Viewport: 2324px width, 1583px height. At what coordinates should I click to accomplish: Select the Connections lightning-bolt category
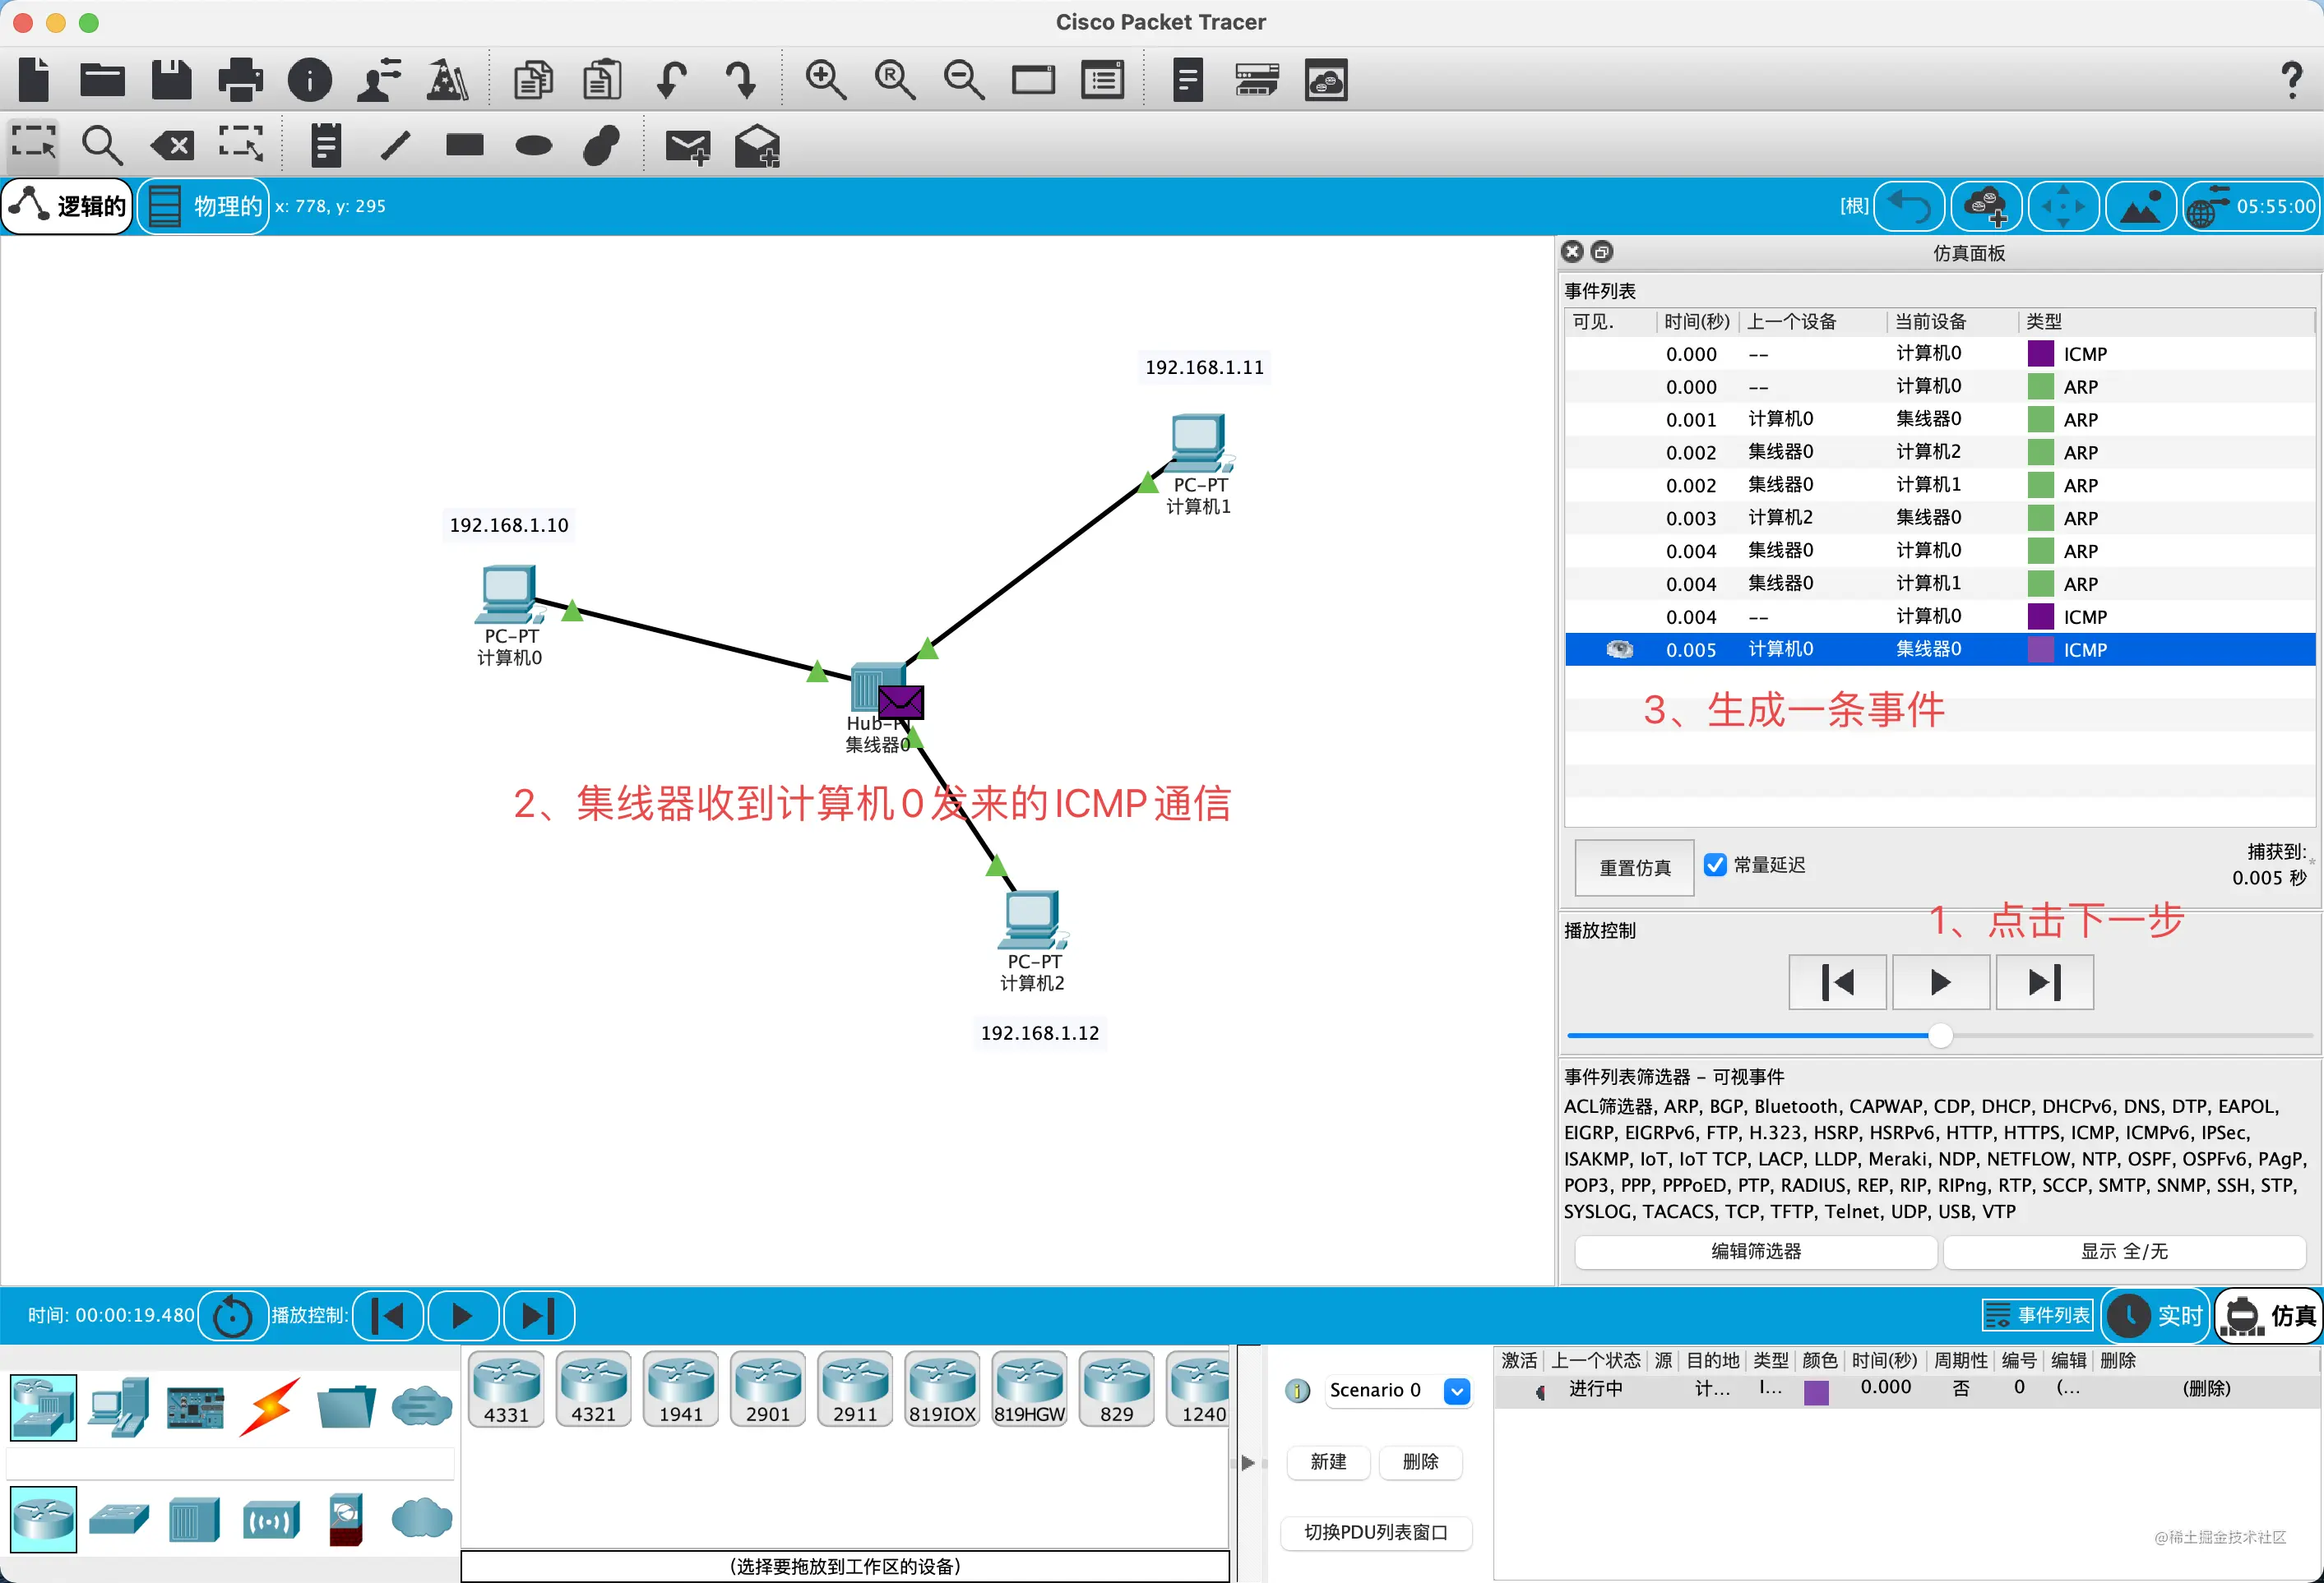point(270,1407)
